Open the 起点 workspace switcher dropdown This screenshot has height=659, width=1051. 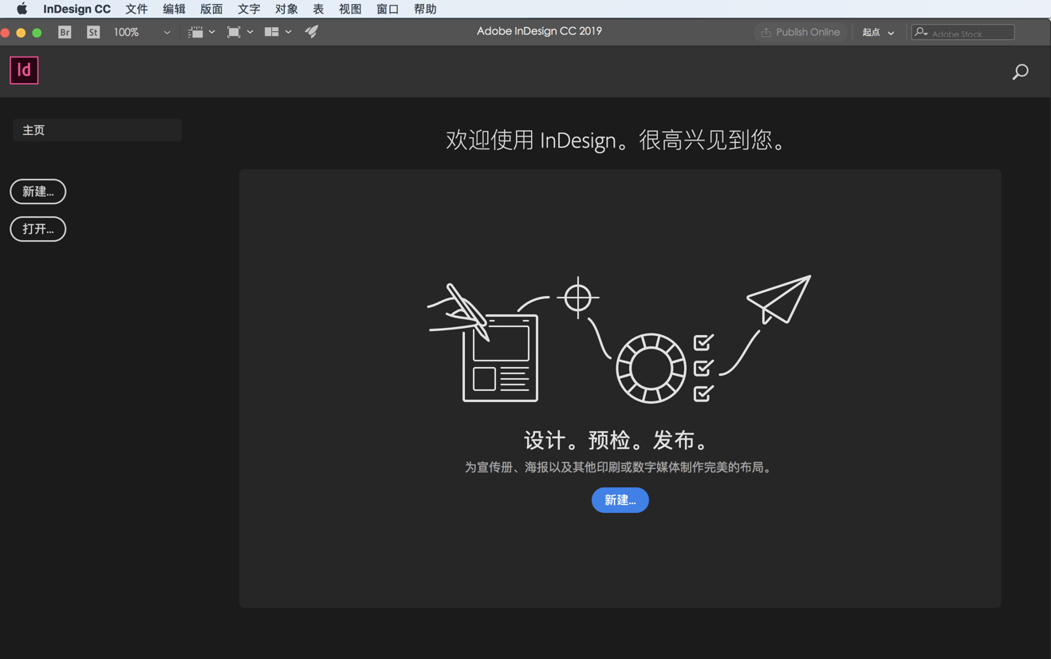(878, 33)
